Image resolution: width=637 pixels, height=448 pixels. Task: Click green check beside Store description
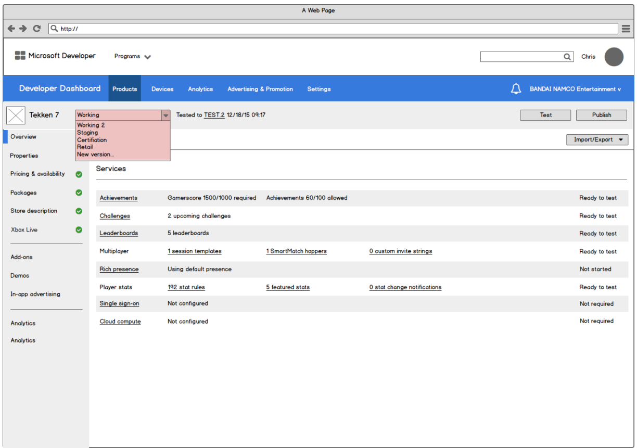click(79, 211)
